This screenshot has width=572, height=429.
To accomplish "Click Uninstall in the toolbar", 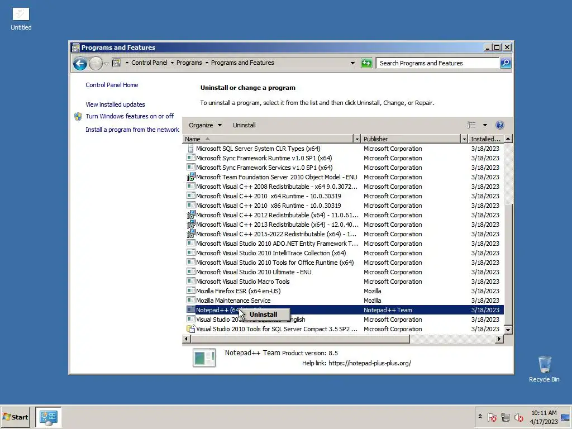I will (x=244, y=125).
